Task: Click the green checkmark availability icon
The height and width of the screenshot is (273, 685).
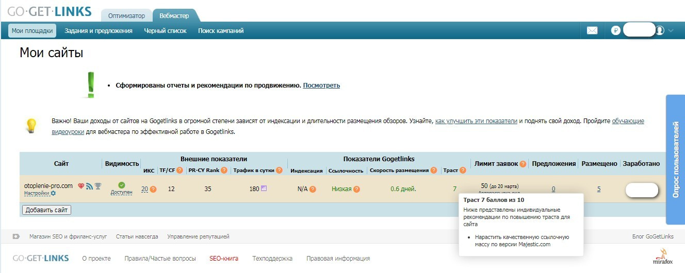Action: (x=122, y=185)
